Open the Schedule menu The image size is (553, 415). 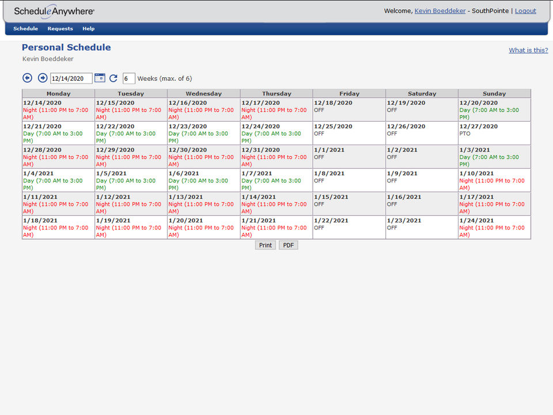[x=25, y=29]
